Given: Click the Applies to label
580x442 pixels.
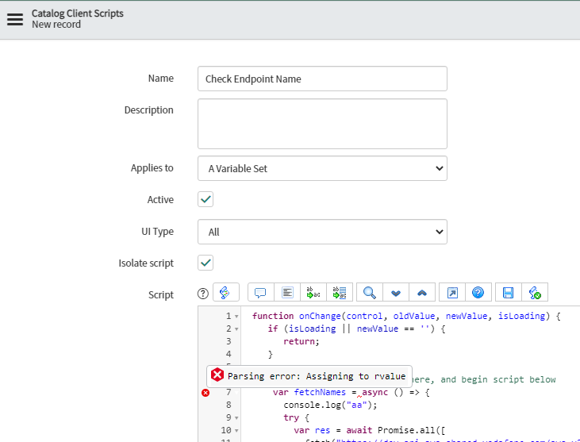Looking at the screenshot, I should pos(152,168).
